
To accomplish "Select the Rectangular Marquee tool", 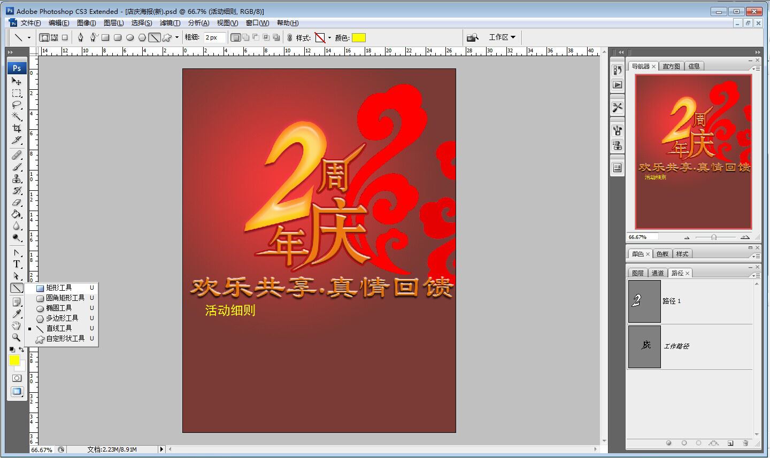I will [17, 93].
